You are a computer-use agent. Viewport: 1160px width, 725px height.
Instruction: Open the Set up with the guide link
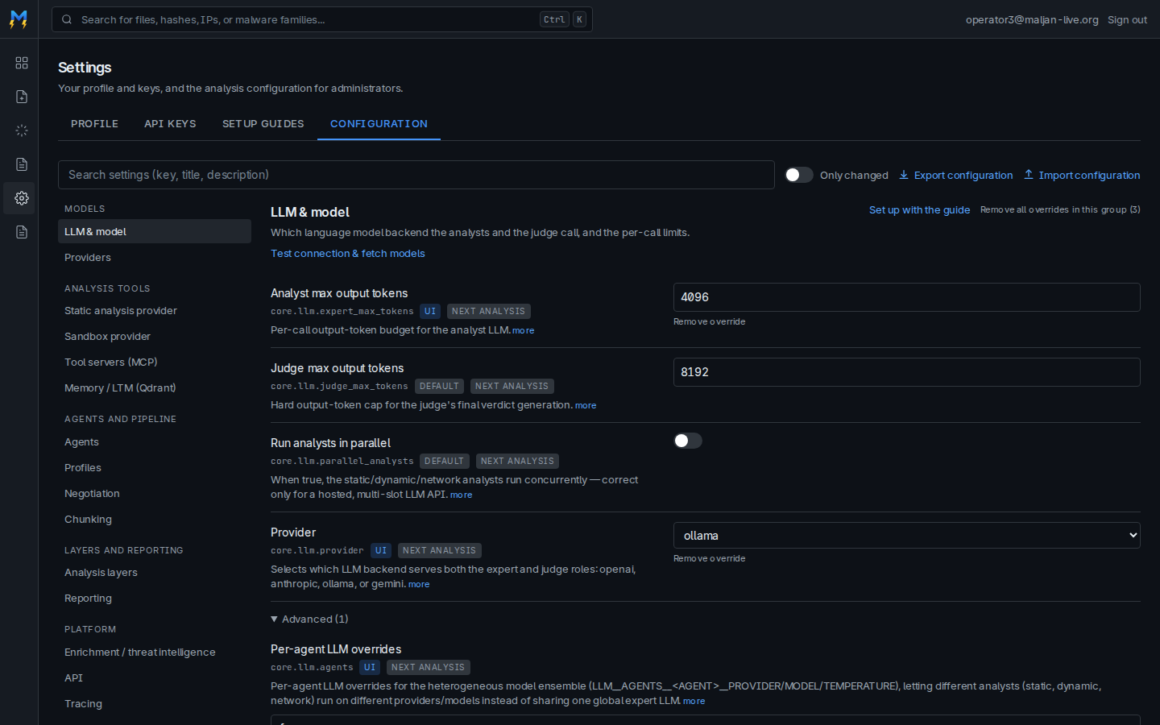(919, 209)
